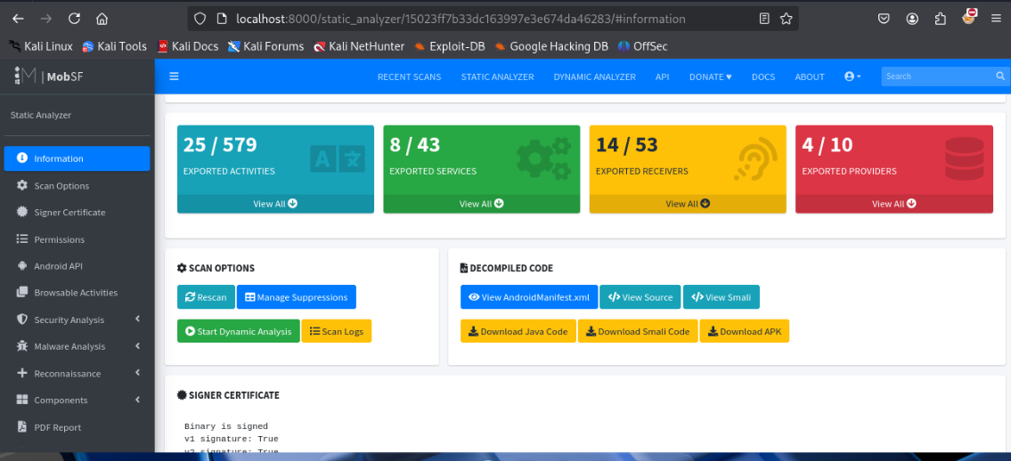Screen dimensions: 1011x461
Task: Open Browsable Activities in sidebar
Action: [x=76, y=293]
